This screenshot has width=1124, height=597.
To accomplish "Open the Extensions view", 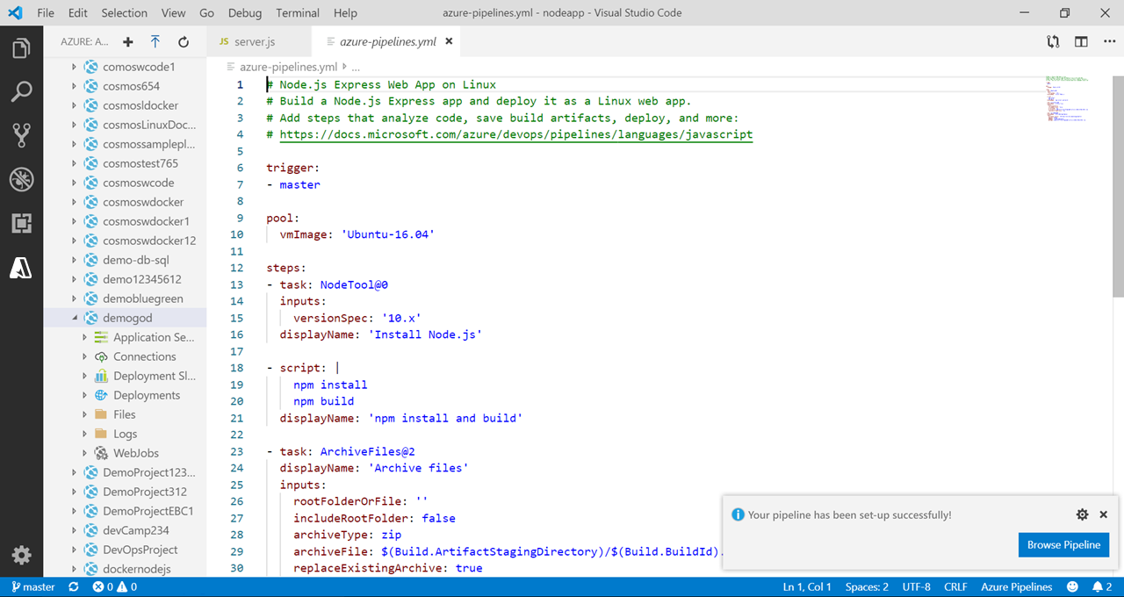I will [x=21, y=223].
